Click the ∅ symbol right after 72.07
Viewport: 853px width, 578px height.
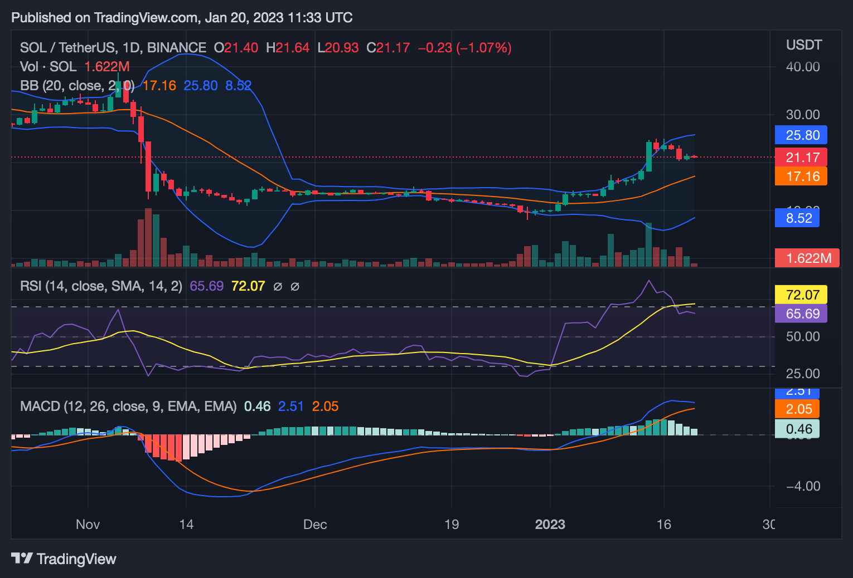(278, 286)
